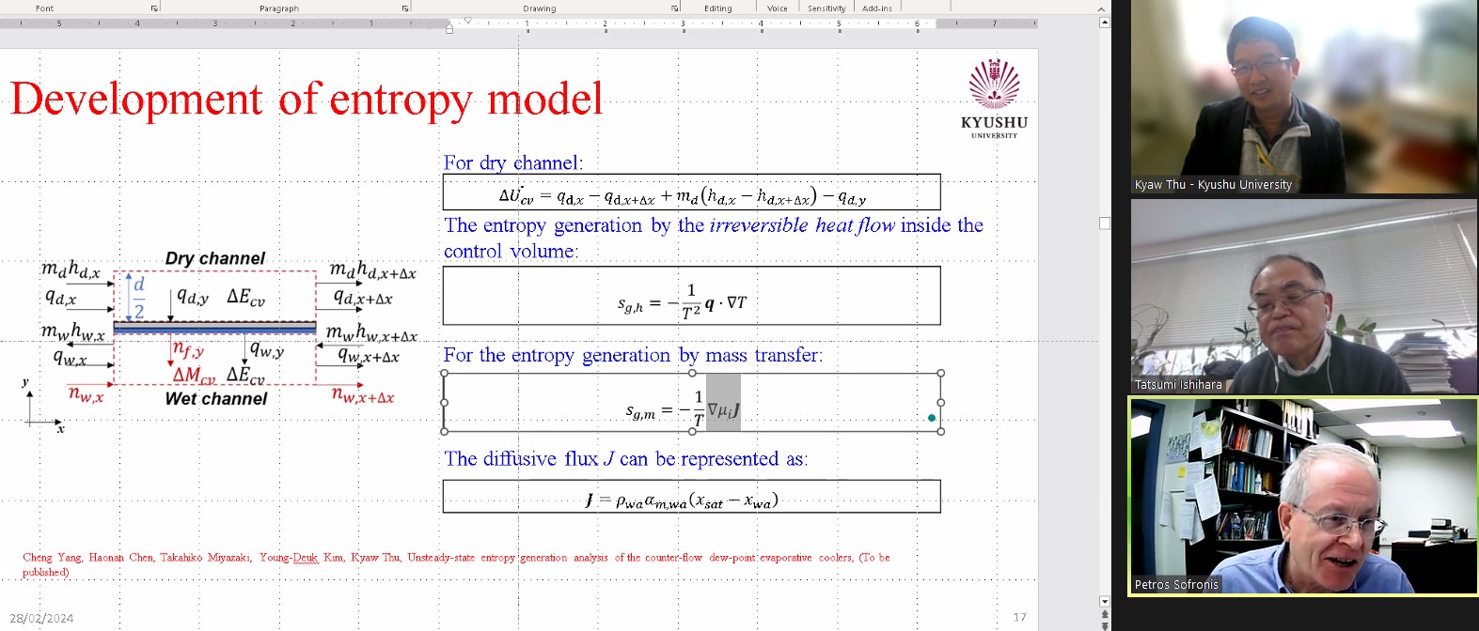Select the Kyaw Thu video thumbnail

pyautogui.click(x=1303, y=97)
